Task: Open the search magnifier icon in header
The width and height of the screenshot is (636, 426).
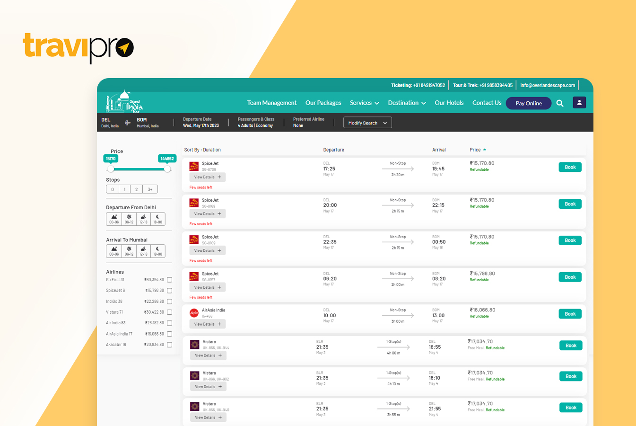Action: (x=560, y=103)
